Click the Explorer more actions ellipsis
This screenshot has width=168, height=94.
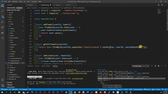coord(22,5)
